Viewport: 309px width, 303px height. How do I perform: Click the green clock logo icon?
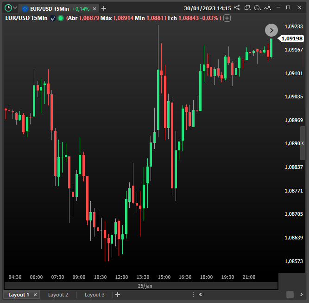[x=8, y=8]
